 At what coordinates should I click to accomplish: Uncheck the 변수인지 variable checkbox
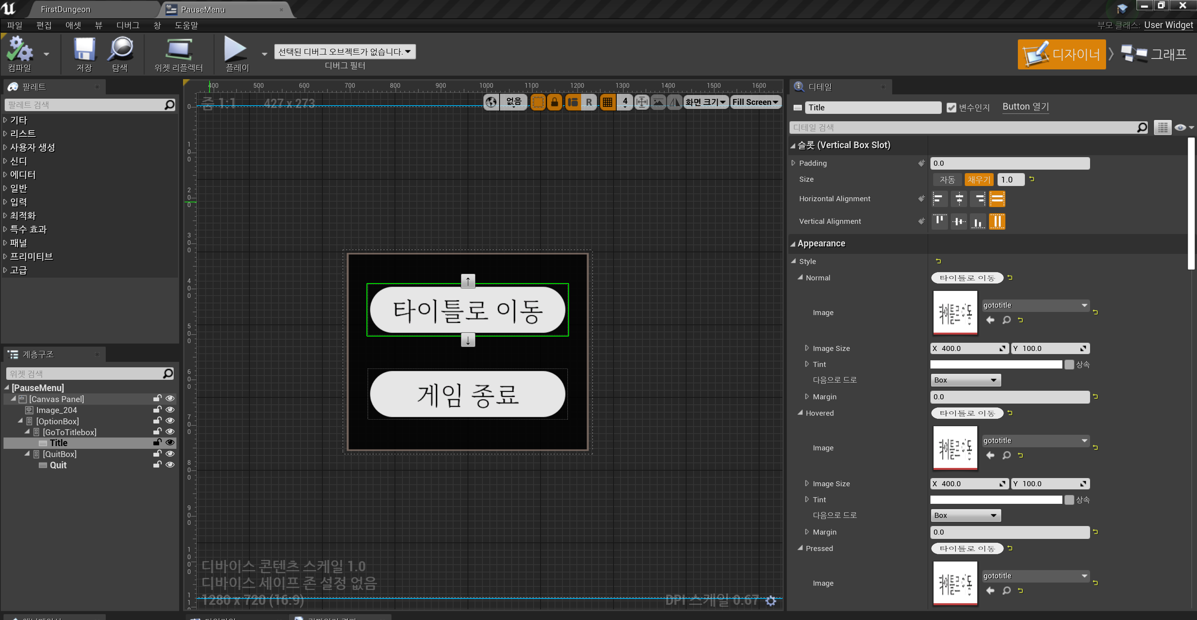[x=951, y=107]
